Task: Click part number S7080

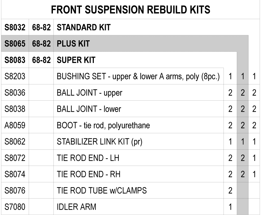Action: click(x=15, y=207)
